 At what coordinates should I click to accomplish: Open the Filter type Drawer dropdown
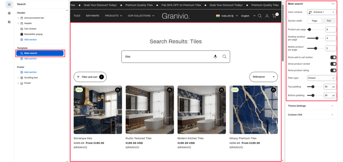pos(321,78)
